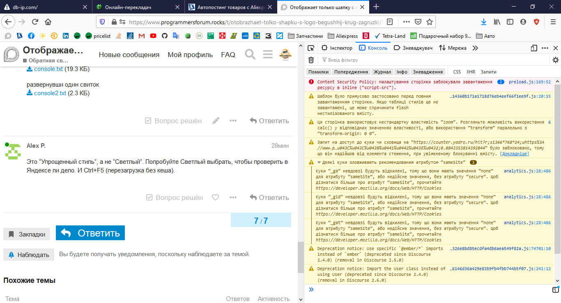
Task: Switch to the db-ip.com browser tab
Action: pyautogui.click(x=45, y=7)
